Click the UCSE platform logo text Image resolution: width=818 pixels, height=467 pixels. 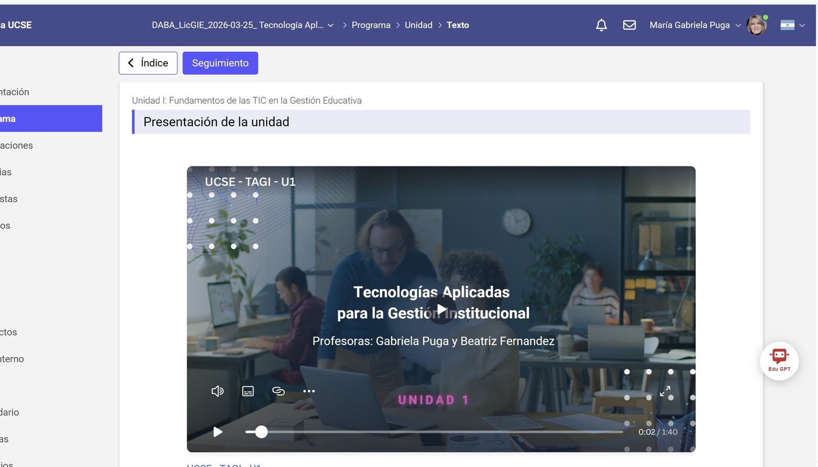point(16,25)
